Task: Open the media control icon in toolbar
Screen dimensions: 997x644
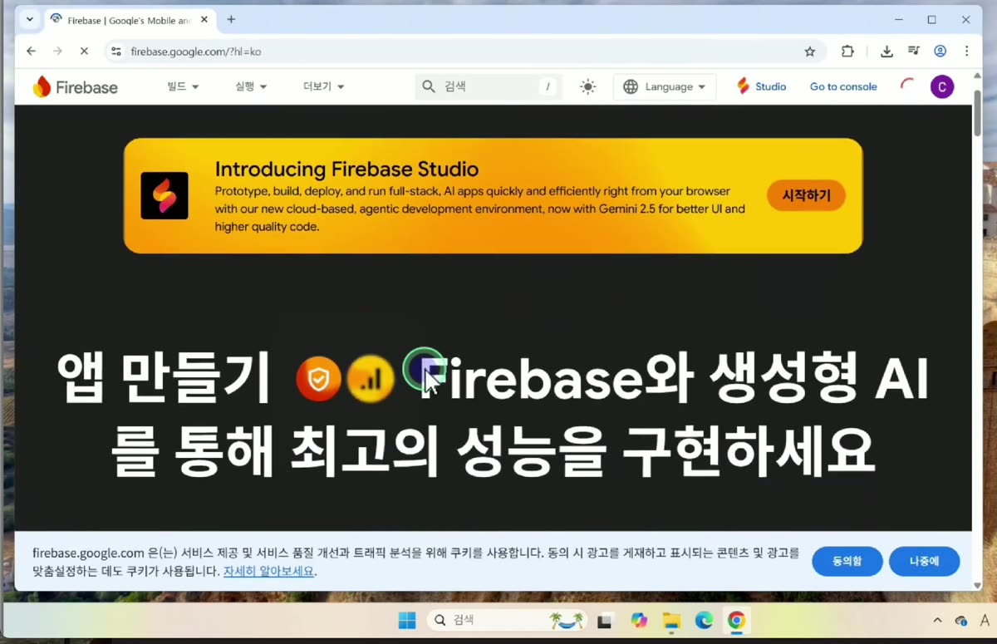Action: tap(913, 52)
